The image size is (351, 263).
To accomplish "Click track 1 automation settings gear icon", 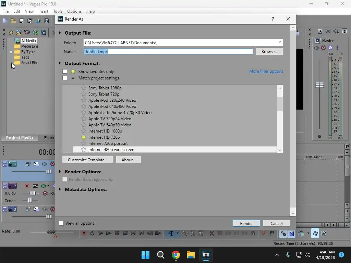I will point(52,164).
